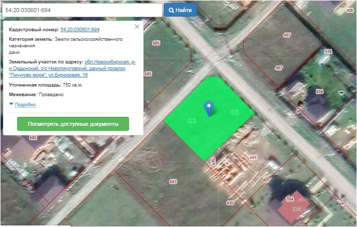Select the upper 685 parcel label
Image resolution: width=357 pixels, height=227 pixels.
(156, 43)
